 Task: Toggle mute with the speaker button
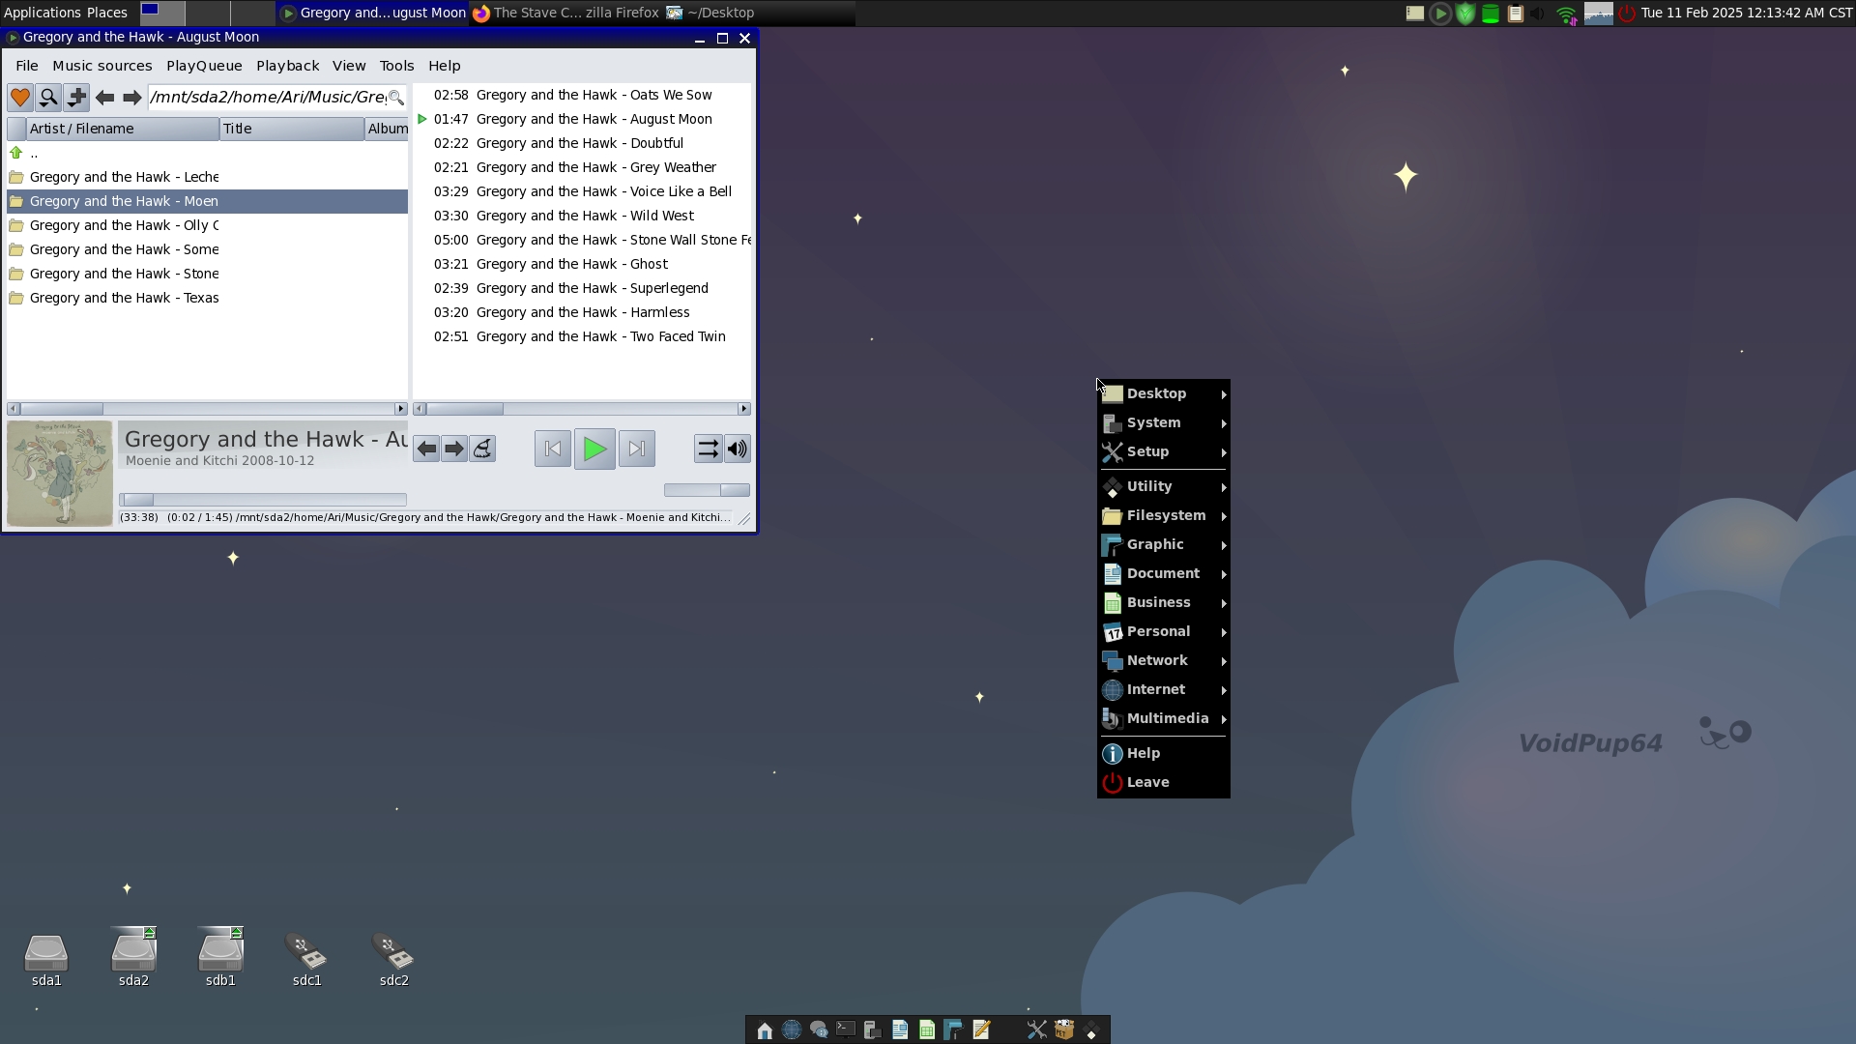tap(738, 449)
